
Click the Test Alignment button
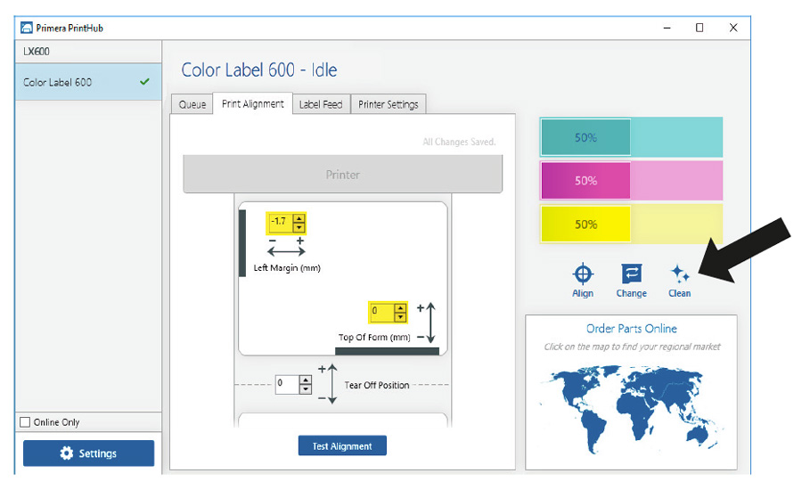click(342, 446)
